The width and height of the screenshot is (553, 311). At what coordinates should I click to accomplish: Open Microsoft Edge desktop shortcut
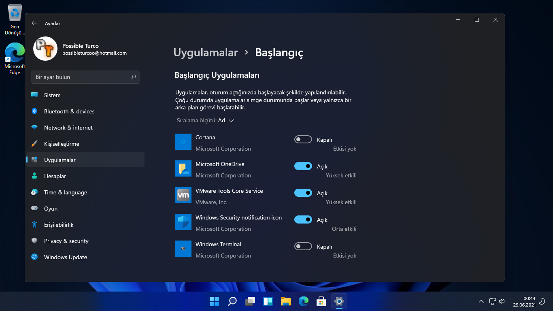coord(15,59)
